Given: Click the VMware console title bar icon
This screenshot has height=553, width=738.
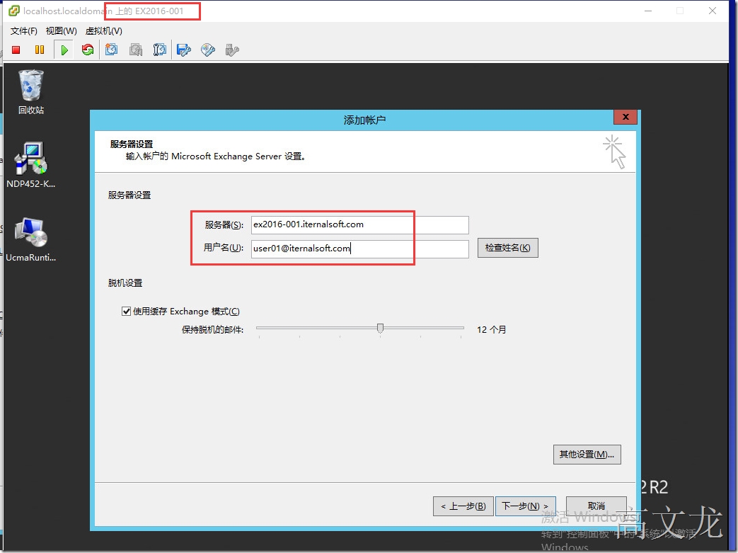Looking at the screenshot, I should point(14,11).
